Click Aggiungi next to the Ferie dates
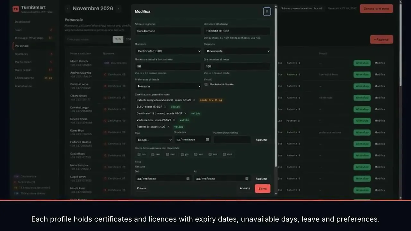Screen dimensions: 411x231 tap(261, 179)
